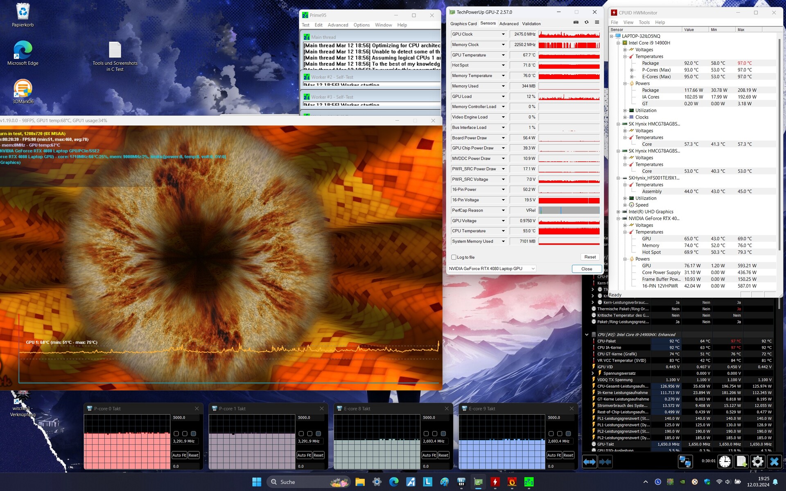Click the NVIDIA system tray icon
This screenshot has width=786, height=491.
(682, 482)
